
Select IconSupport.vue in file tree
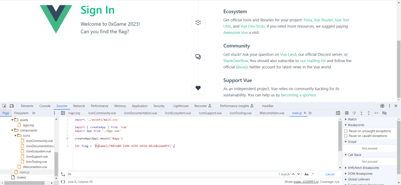(36, 156)
